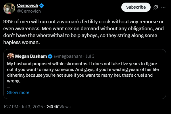Click the '99% of men' post text
The width and height of the screenshot is (171, 114).
click(x=83, y=32)
